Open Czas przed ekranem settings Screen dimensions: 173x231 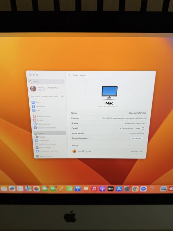click(x=45, y=128)
